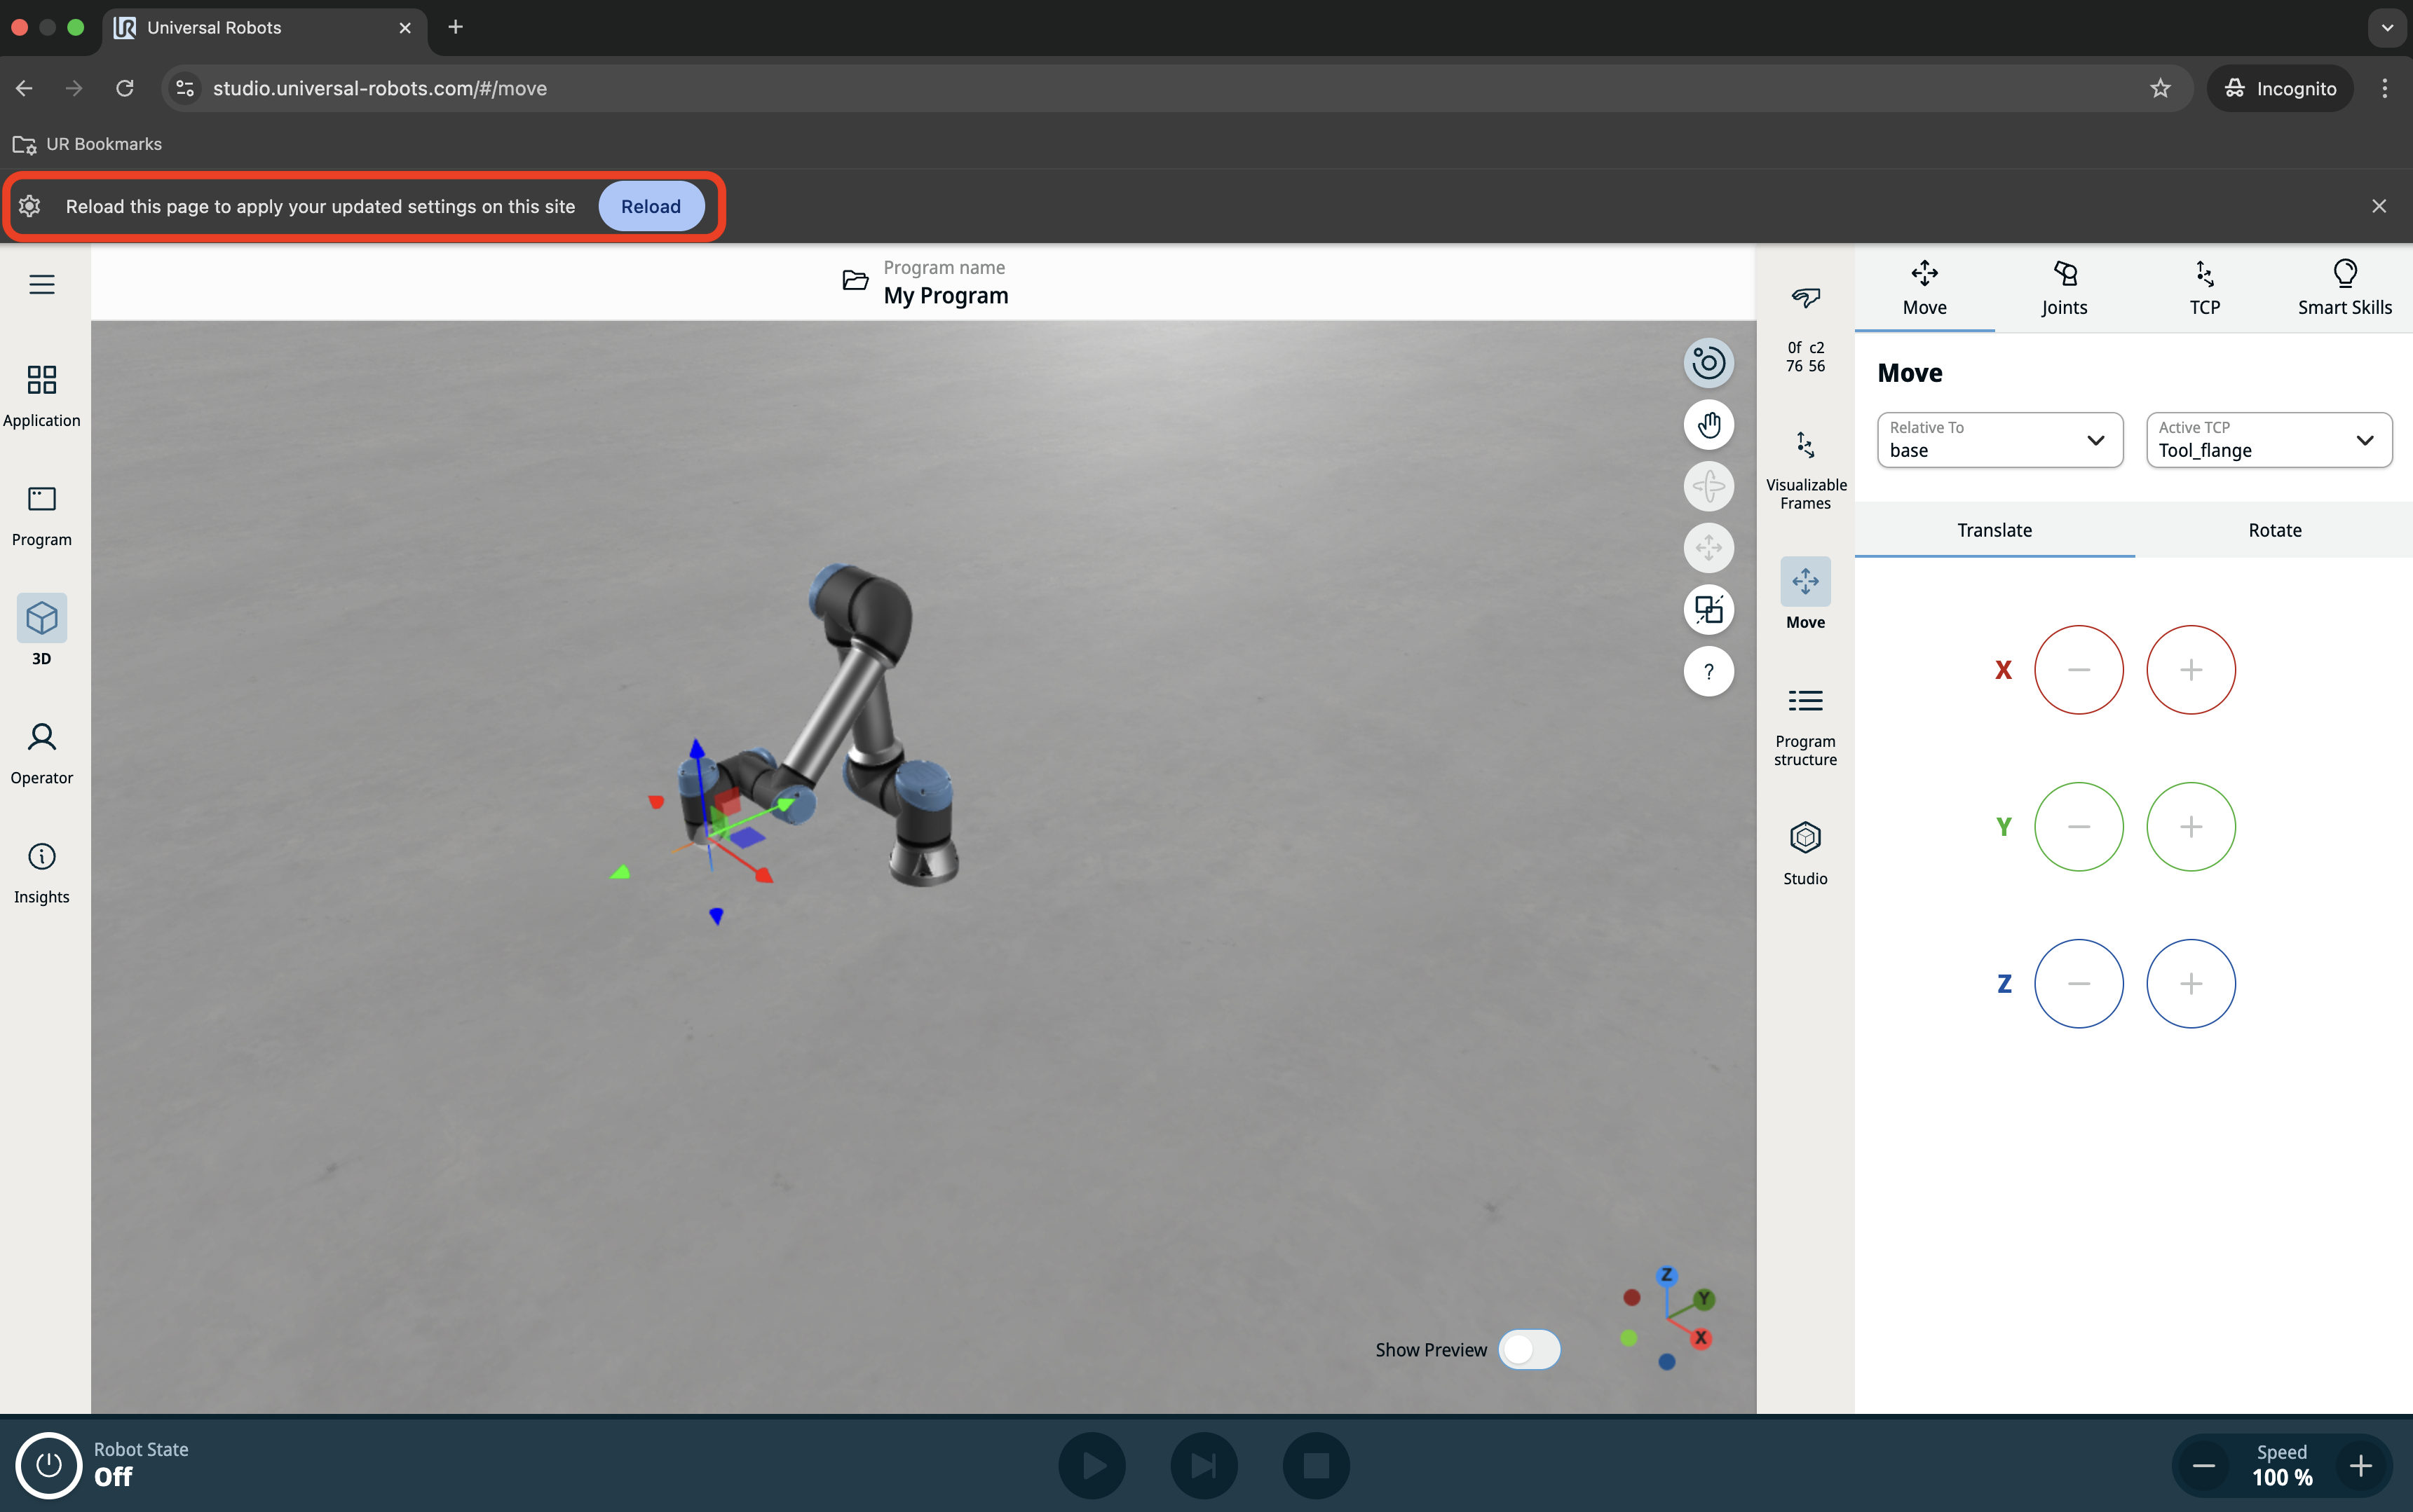Image resolution: width=2413 pixels, height=1512 pixels.
Task: Open browser tab search dropdown arrow
Action: click(x=2386, y=27)
